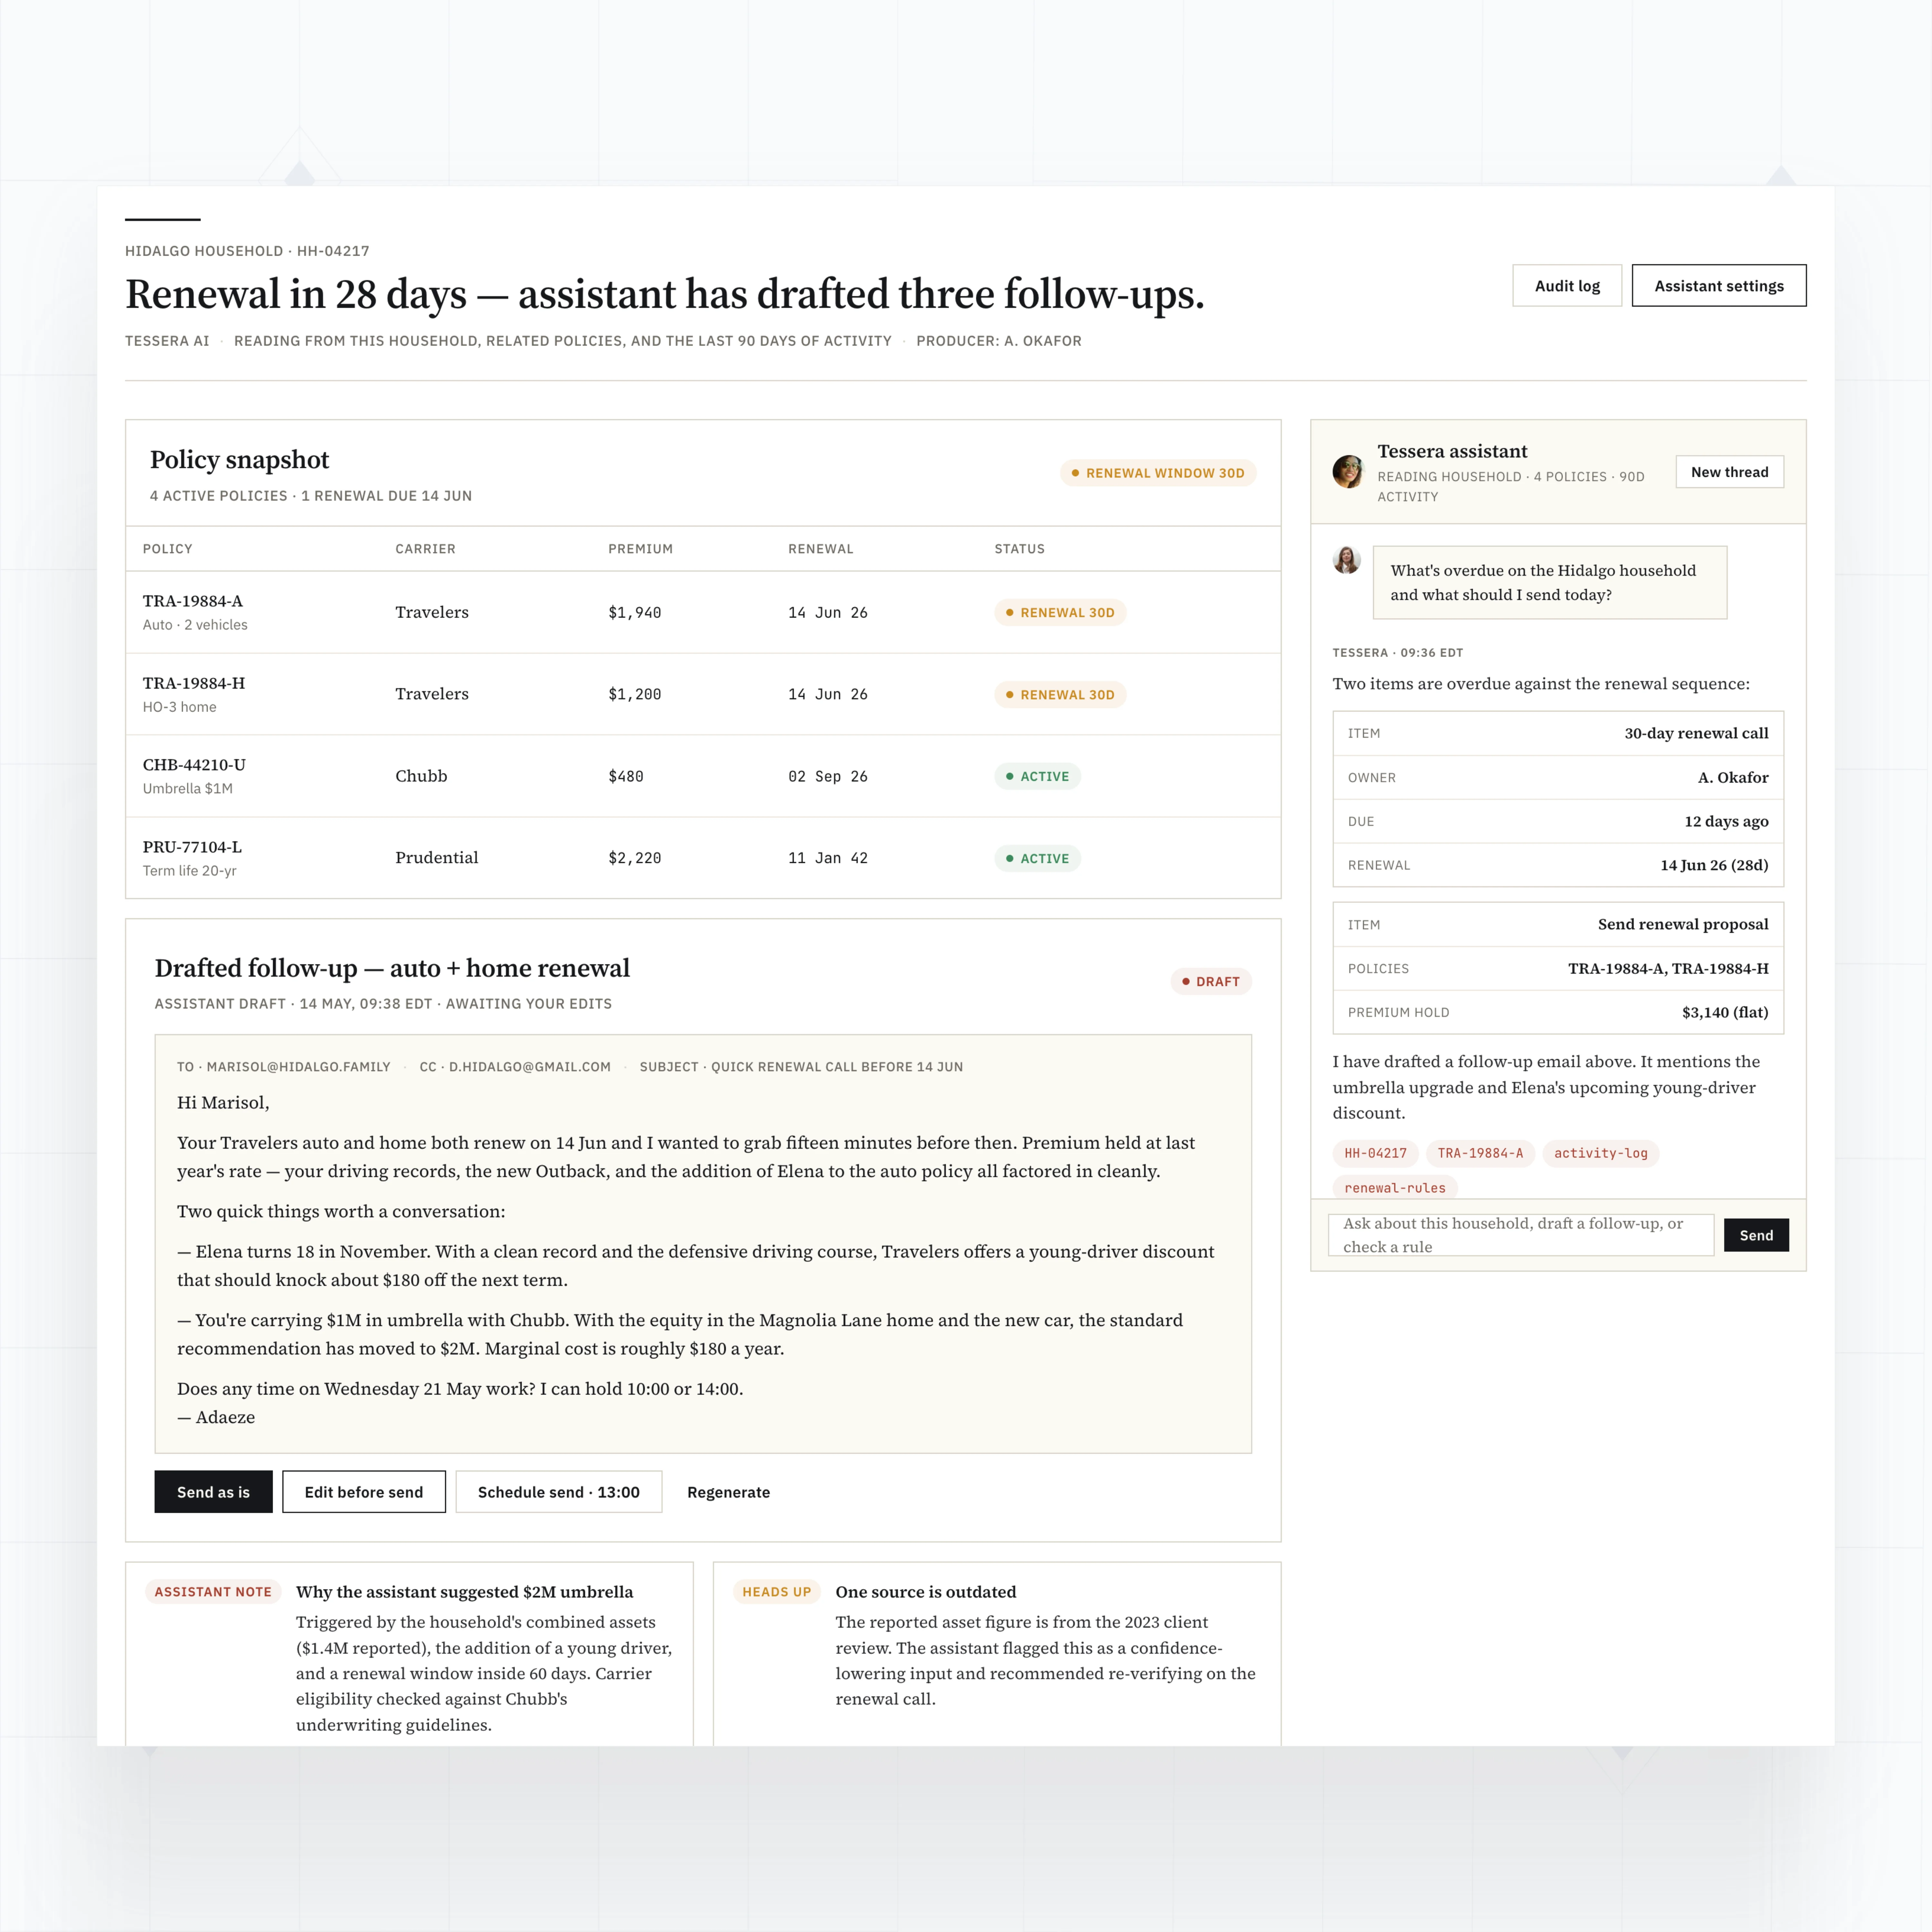Select policy TRA-19884-H row
Viewport: 1932px width, 1932px height.
pos(703,694)
